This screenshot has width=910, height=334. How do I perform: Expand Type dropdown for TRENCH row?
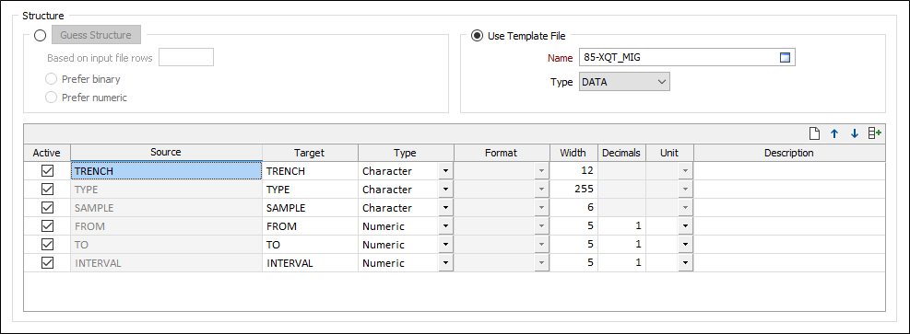(x=445, y=171)
